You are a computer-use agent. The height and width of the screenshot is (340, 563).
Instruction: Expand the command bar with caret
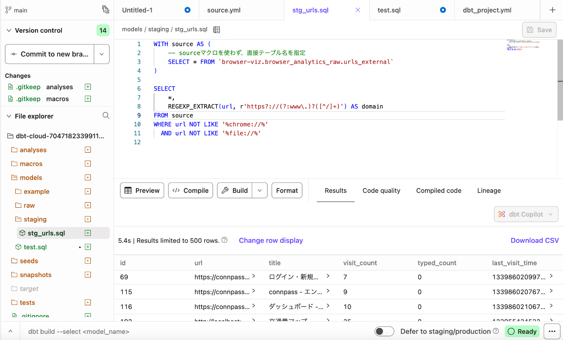click(x=10, y=332)
